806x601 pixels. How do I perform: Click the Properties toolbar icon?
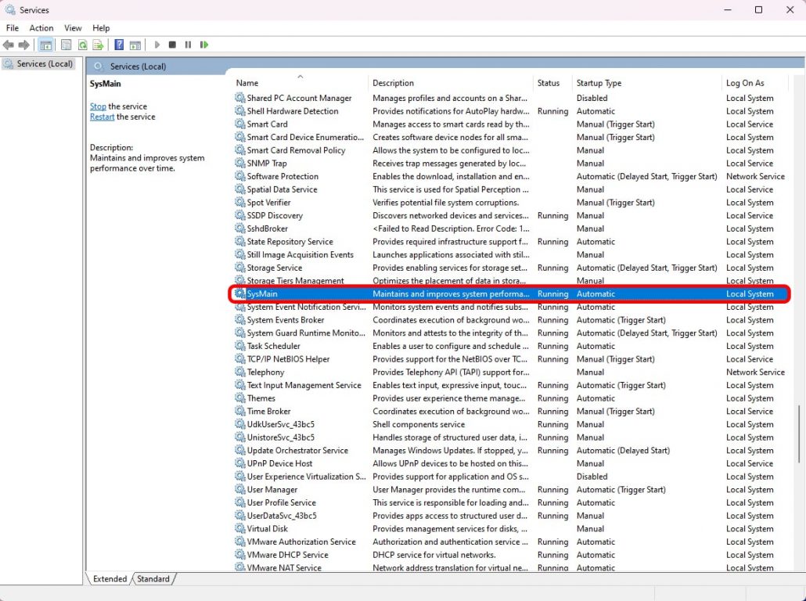point(67,45)
